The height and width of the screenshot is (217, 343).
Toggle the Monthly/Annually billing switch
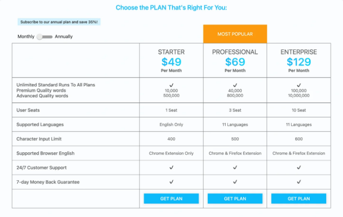(45, 37)
